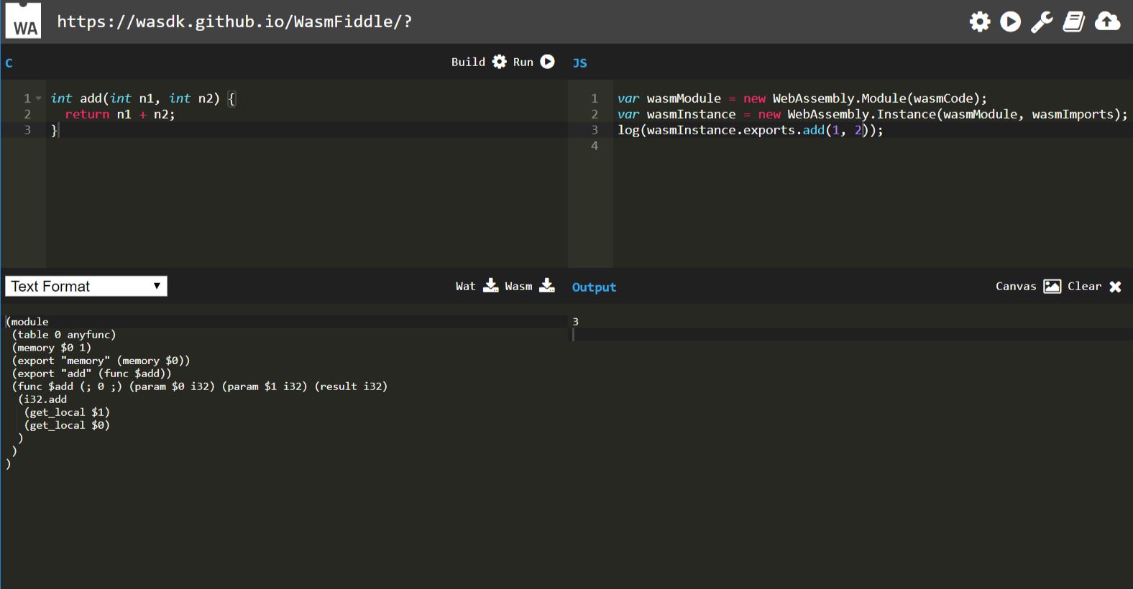The height and width of the screenshot is (589, 1133).
Task: Click 'int add(int n1, int n2)' line
Action: (x=143, y=98)
